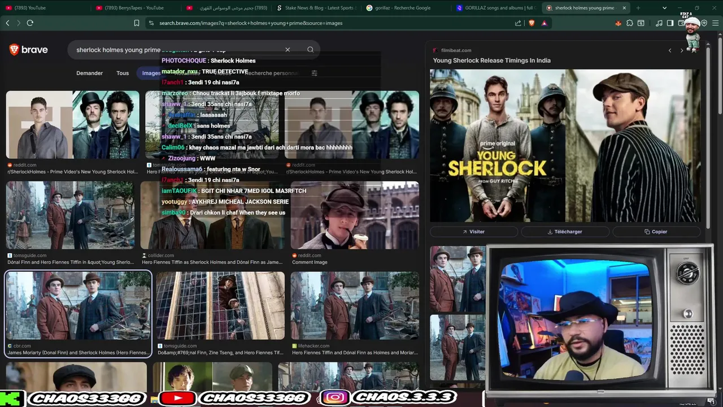Click cbr.com source label
Image resolution: width=723 pixels, height=407 pixels.
point(22,346)
